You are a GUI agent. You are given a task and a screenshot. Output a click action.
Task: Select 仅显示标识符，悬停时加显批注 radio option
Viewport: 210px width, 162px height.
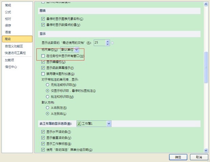47,91
